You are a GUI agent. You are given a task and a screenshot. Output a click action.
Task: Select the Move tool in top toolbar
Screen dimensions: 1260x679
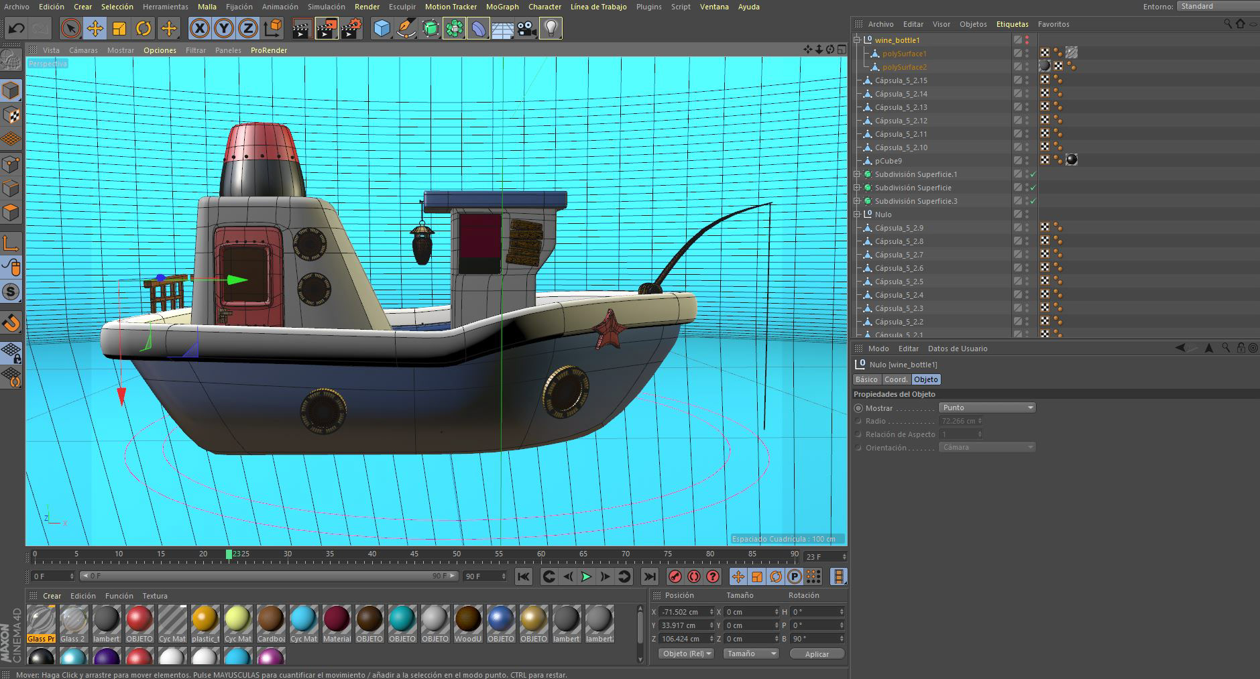point(95,28)
